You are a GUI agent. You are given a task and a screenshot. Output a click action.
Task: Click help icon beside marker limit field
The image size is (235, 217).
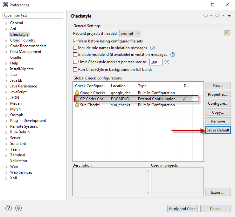coord(167,62)
